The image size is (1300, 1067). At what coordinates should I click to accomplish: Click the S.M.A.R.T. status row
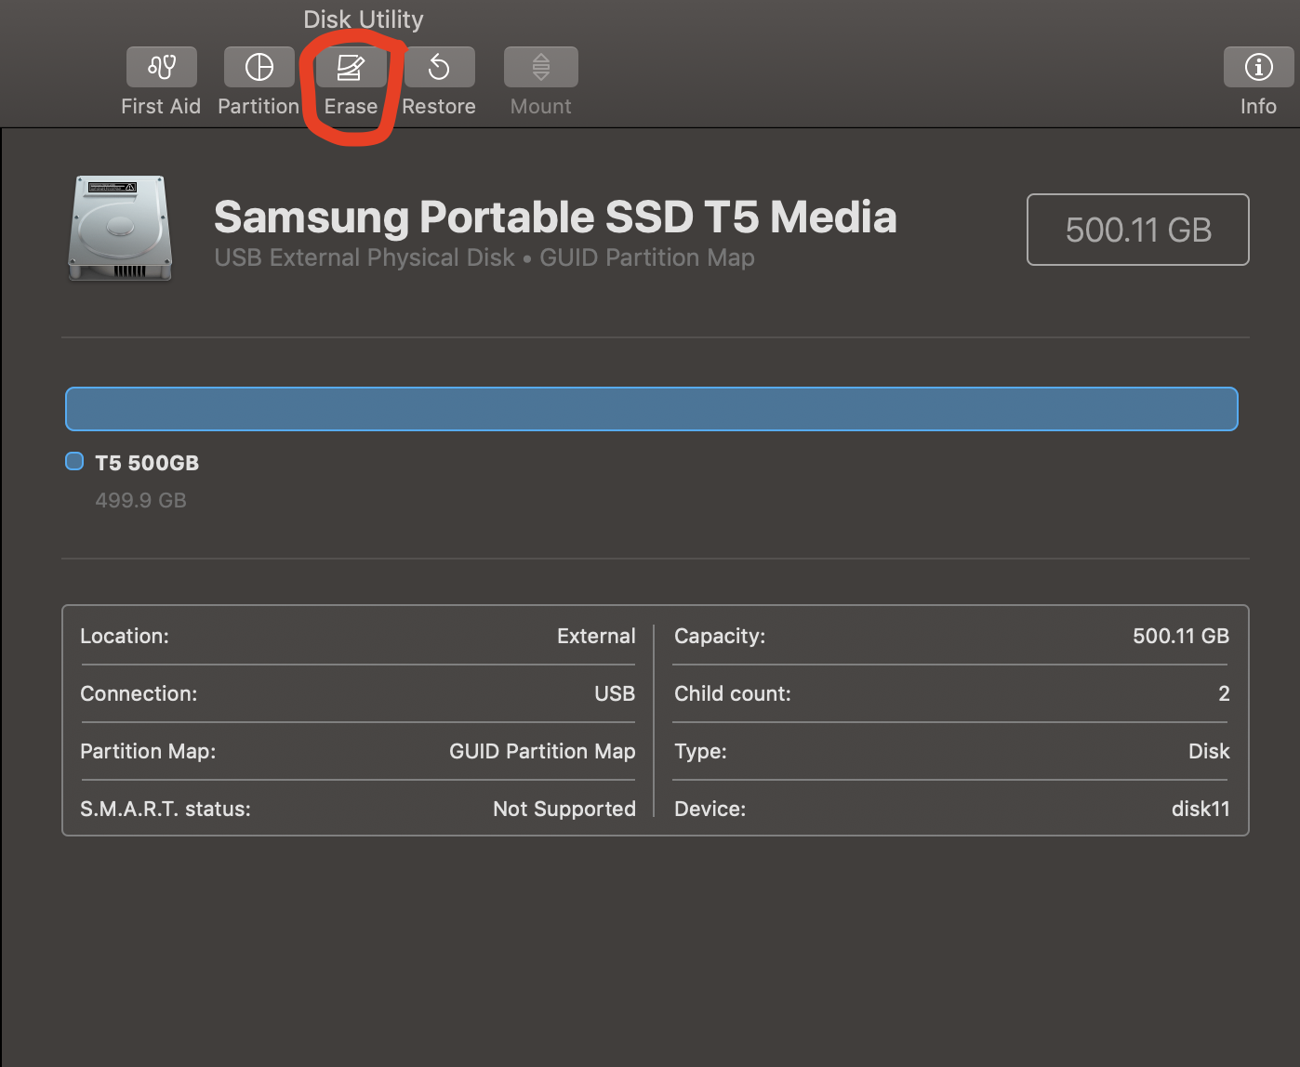(358, 809)
